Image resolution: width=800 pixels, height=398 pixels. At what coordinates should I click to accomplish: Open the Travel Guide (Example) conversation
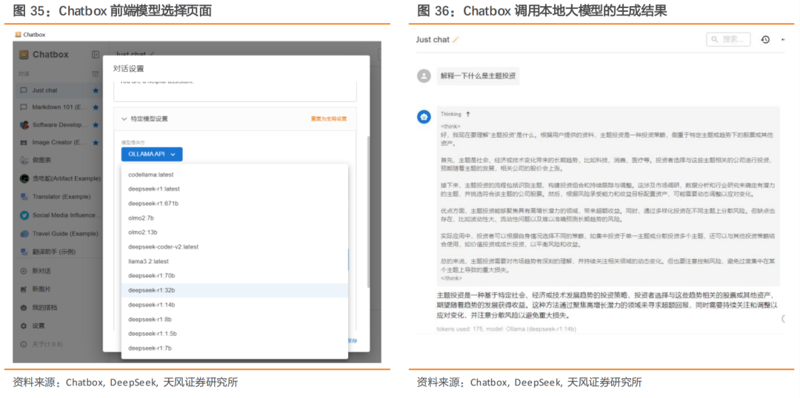[x=59, y=233]
